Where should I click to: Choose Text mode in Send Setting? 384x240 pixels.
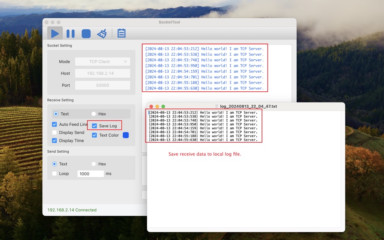(55, 164)
